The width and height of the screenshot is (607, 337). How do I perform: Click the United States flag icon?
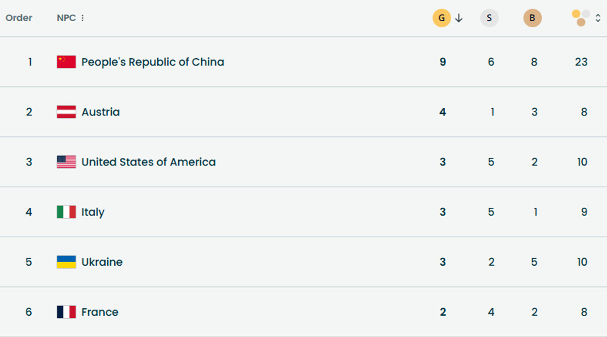[x=66, y=162]
